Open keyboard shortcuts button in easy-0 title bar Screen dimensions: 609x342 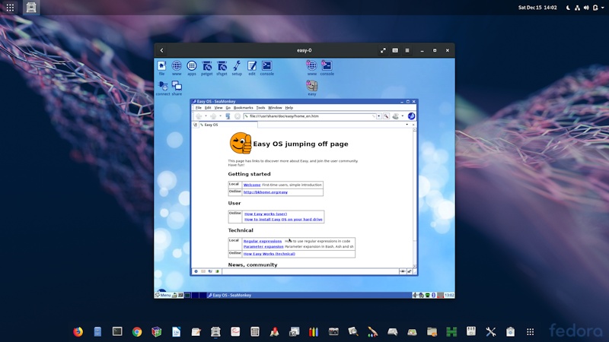(395, 50)
